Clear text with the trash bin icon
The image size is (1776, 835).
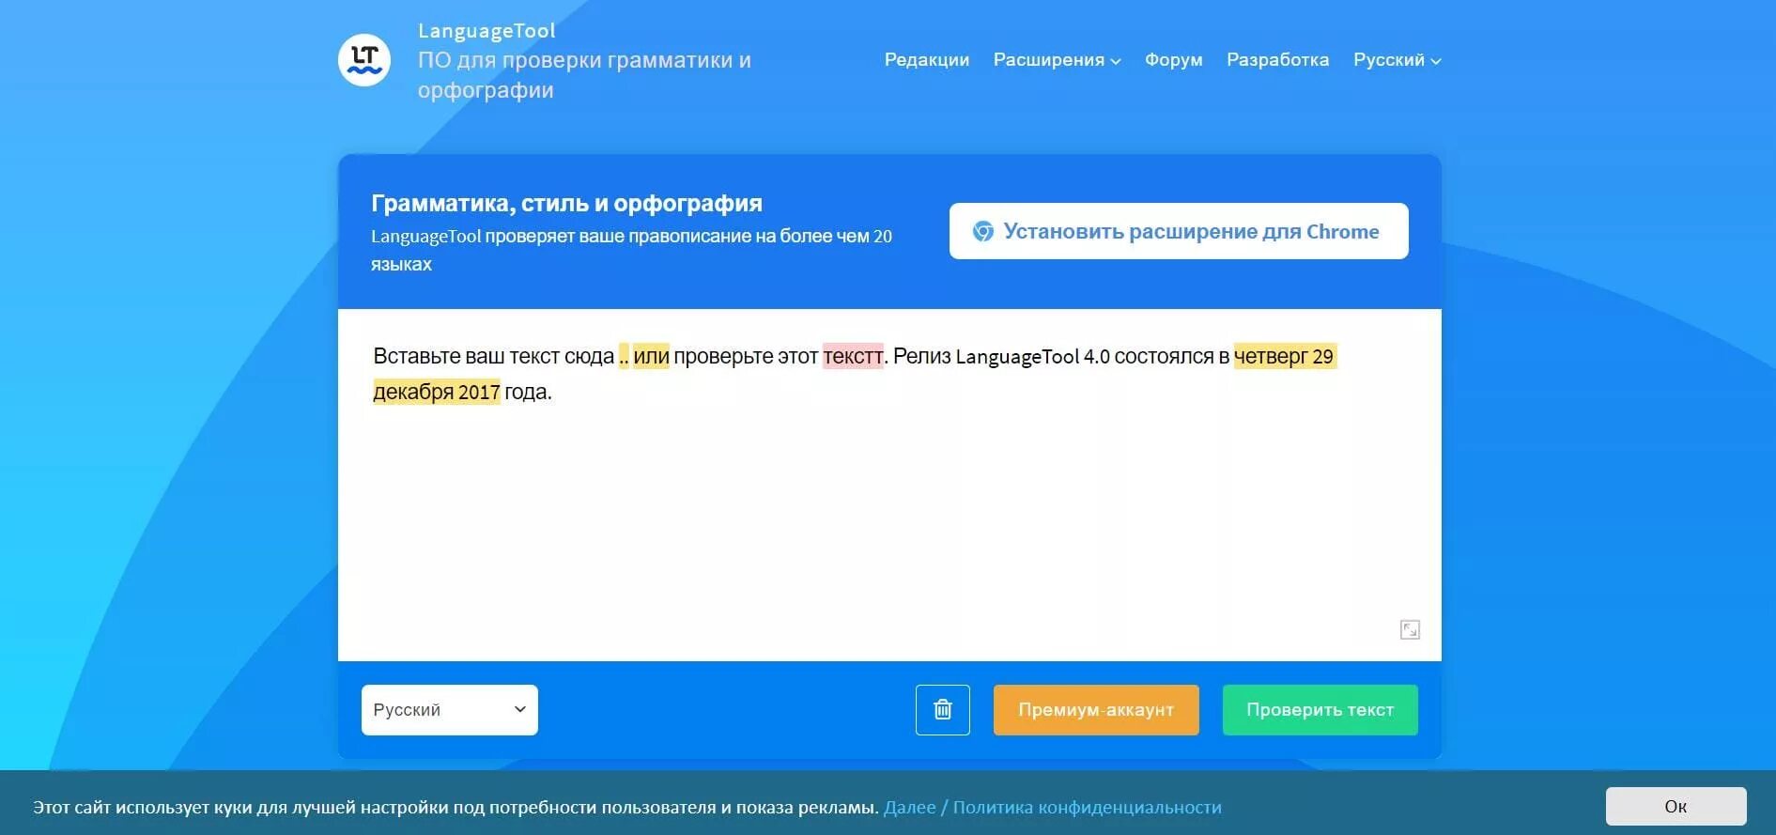[x=943, y=710]
